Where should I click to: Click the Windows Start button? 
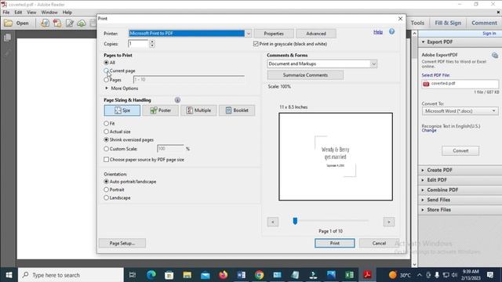click(9, 275)
